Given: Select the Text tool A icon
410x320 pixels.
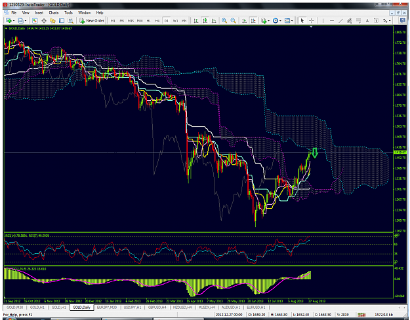Looking at the screenshot, I should pos(367,20).
